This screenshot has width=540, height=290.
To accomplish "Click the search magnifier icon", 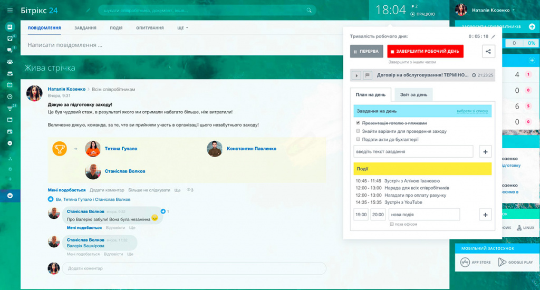I will [x=309, y=11].
